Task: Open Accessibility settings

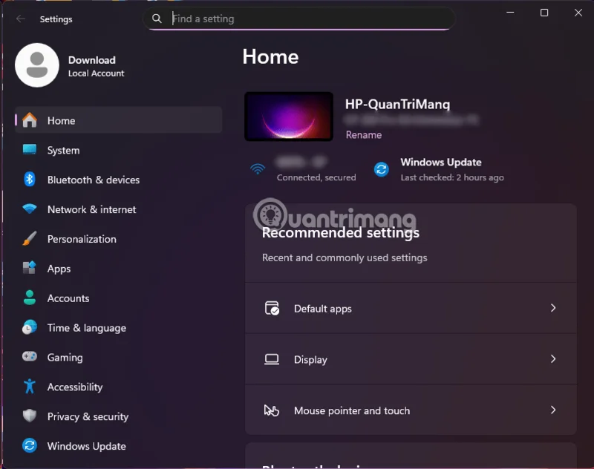Action: coord(74,387)
